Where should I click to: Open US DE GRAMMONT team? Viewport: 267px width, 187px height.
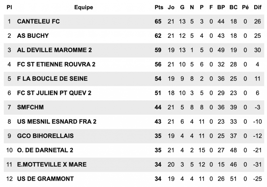click(x=45, y=179)
